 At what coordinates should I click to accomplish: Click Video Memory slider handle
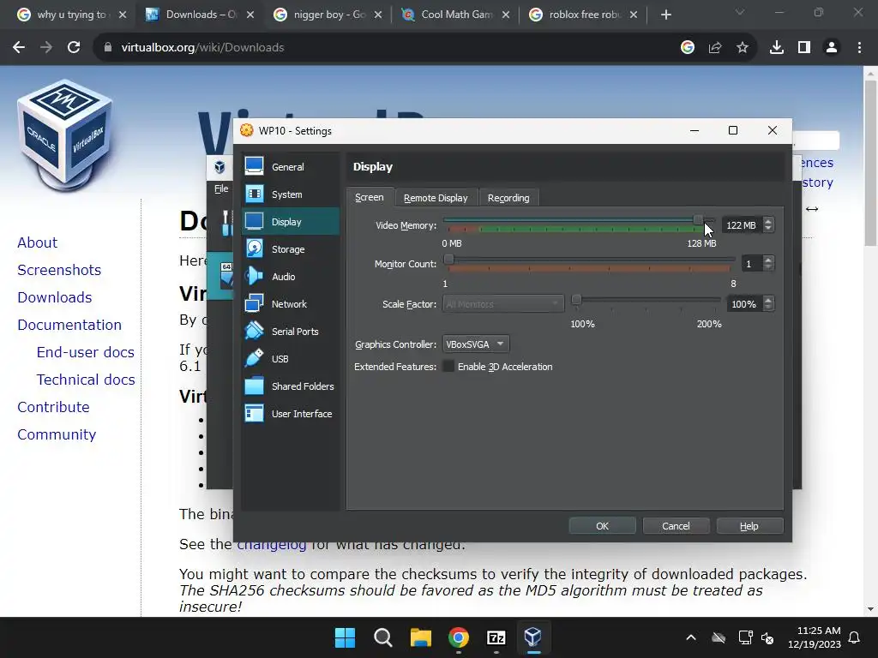[x=698, y=220]
